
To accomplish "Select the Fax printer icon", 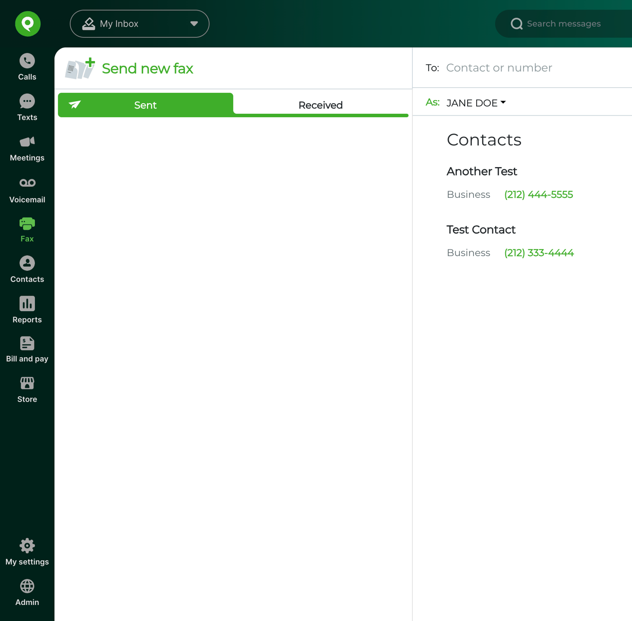I will pos(27,224).
